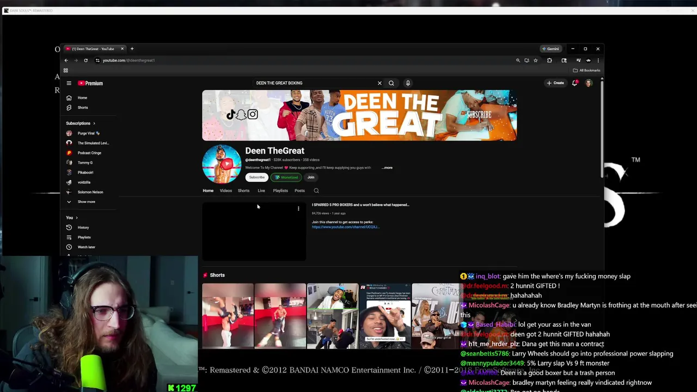Open the You section chevron
This screenshot has width=697, height=392.
[x=76, y=218]
